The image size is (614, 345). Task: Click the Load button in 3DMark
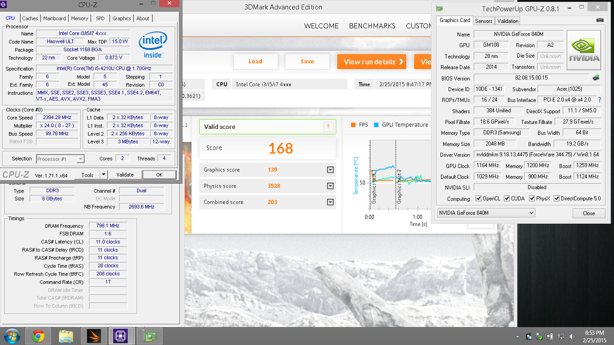tap(255, 62)
